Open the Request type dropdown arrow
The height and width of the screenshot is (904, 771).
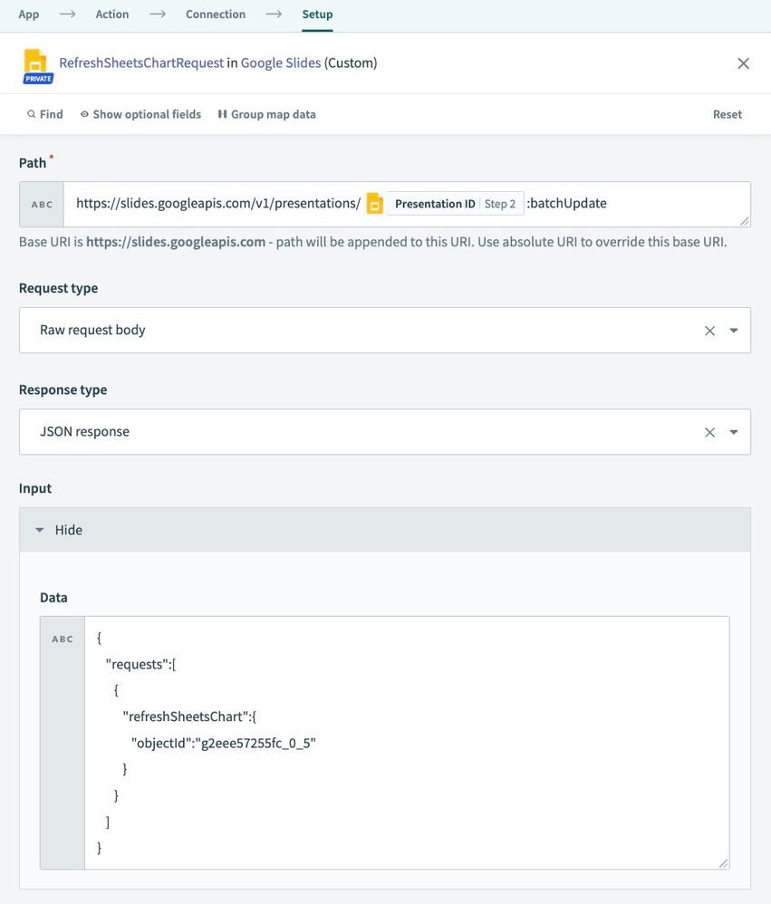point(734,331)
